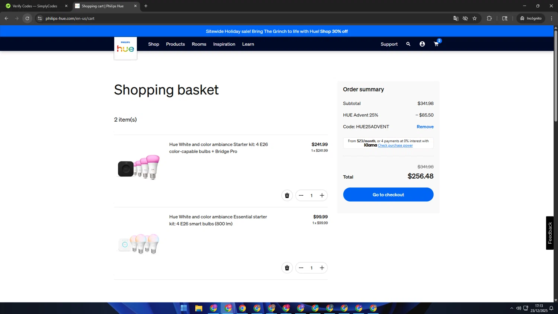Viewport: 558px width, 314px height.
Task: Delete the Essential starter kit item
Action: [x=287, y=268]
